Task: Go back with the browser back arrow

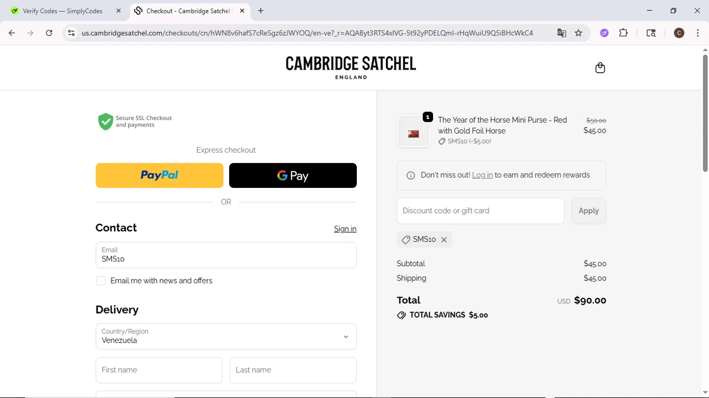Action: point(12,33)
